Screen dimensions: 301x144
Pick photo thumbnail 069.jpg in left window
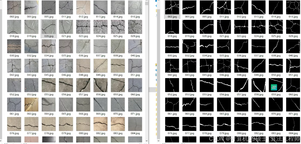click(100, 104)
